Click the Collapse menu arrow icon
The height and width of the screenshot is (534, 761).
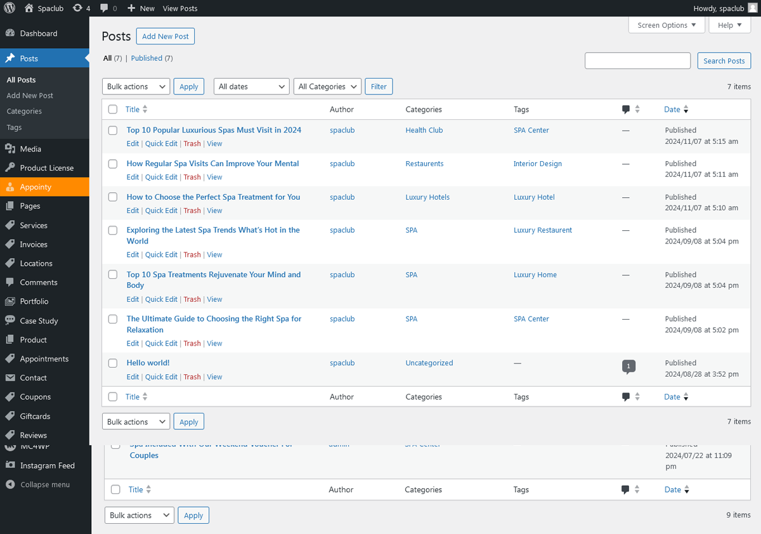[10, 485]
